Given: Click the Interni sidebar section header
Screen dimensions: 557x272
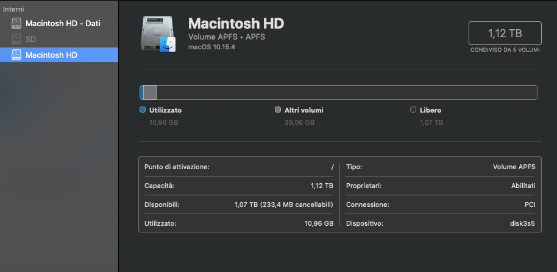Looking at the screenshot, I should coord(13,10).
